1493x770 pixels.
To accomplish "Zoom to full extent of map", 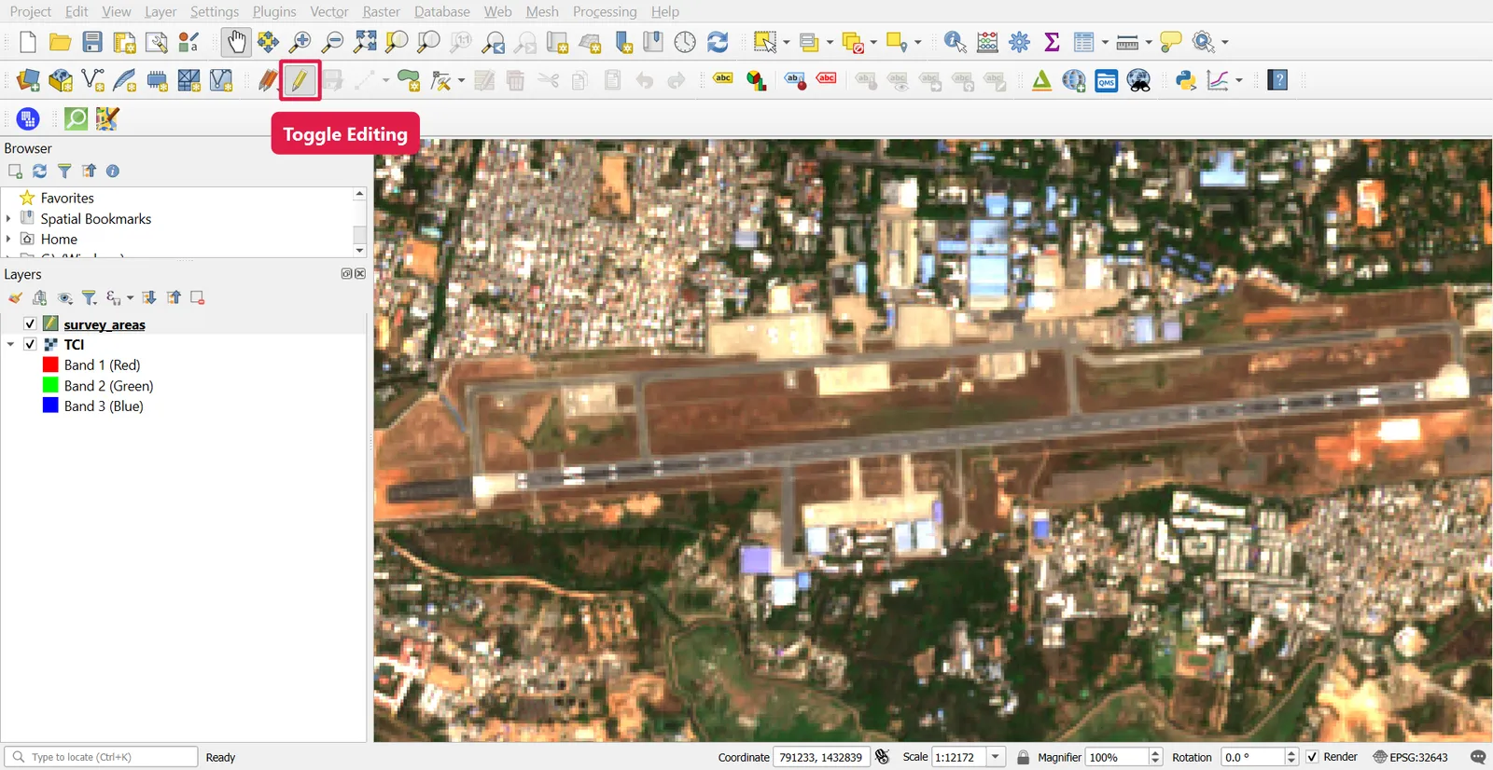I will [x=365, y=42].
